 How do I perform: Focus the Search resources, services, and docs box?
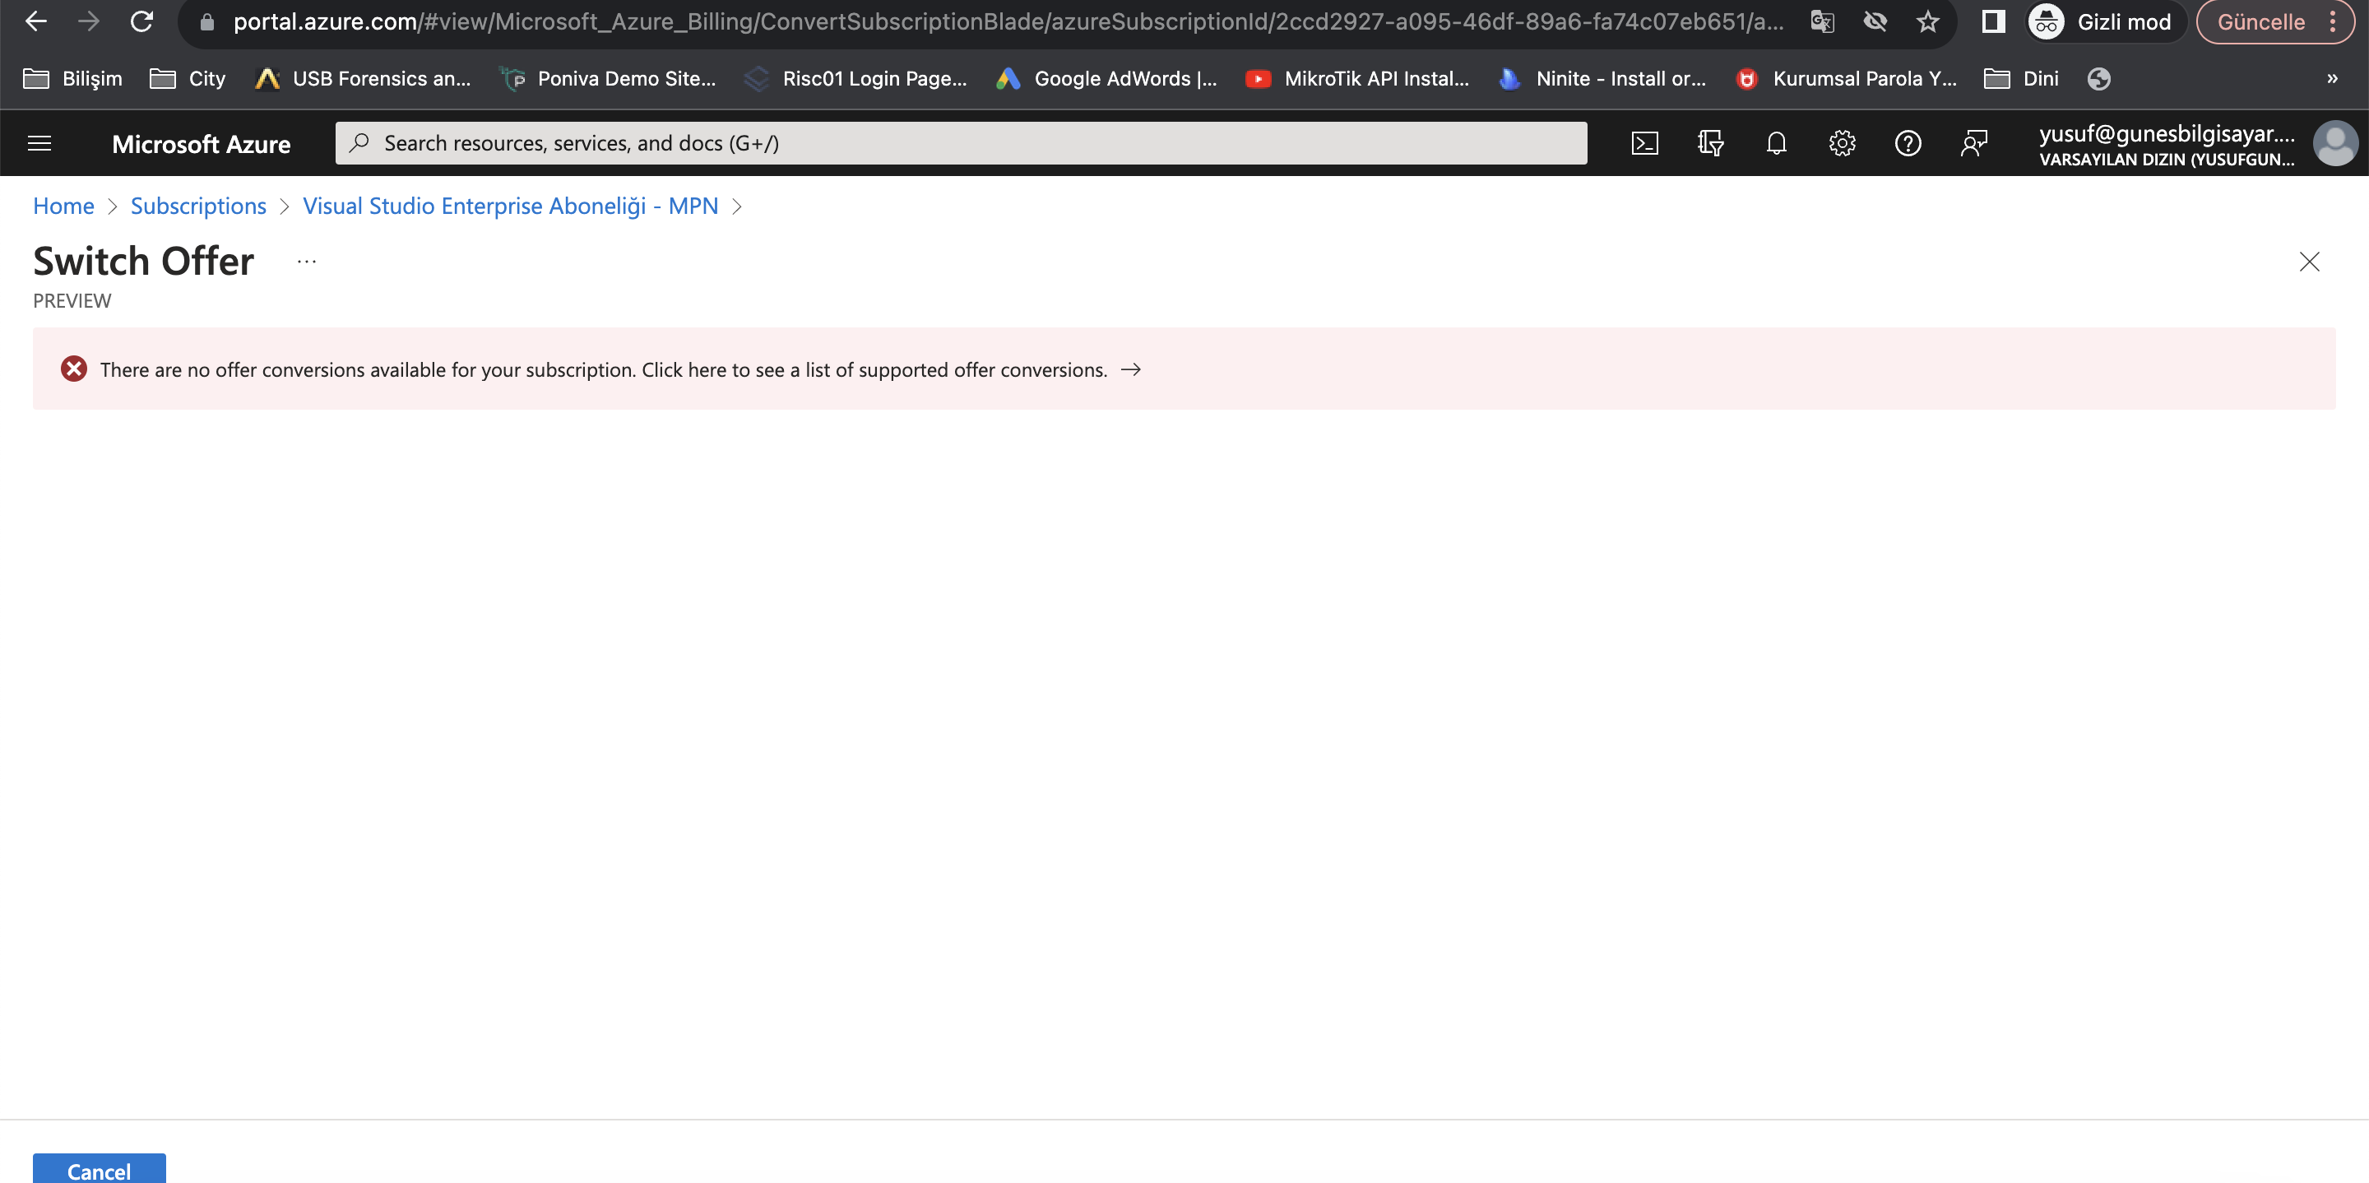click(x=961, y=143)
